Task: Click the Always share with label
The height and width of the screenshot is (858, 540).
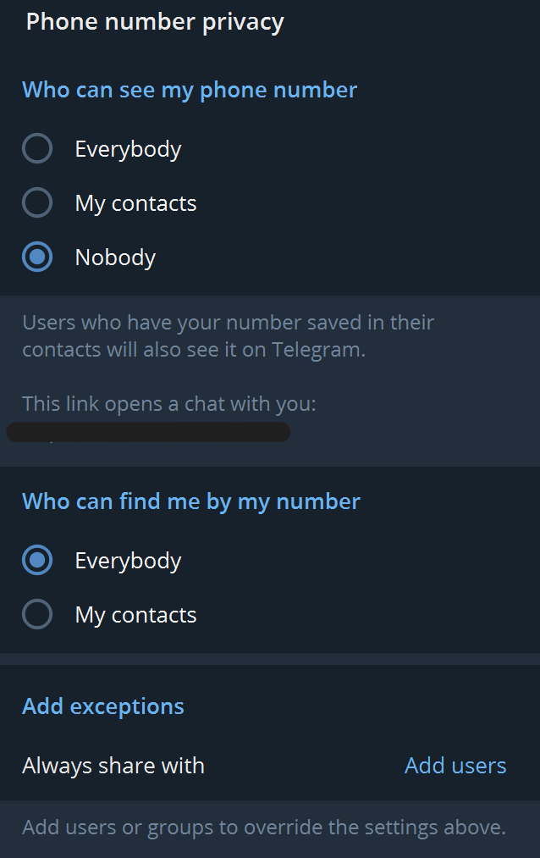Action: pos(113,766)
